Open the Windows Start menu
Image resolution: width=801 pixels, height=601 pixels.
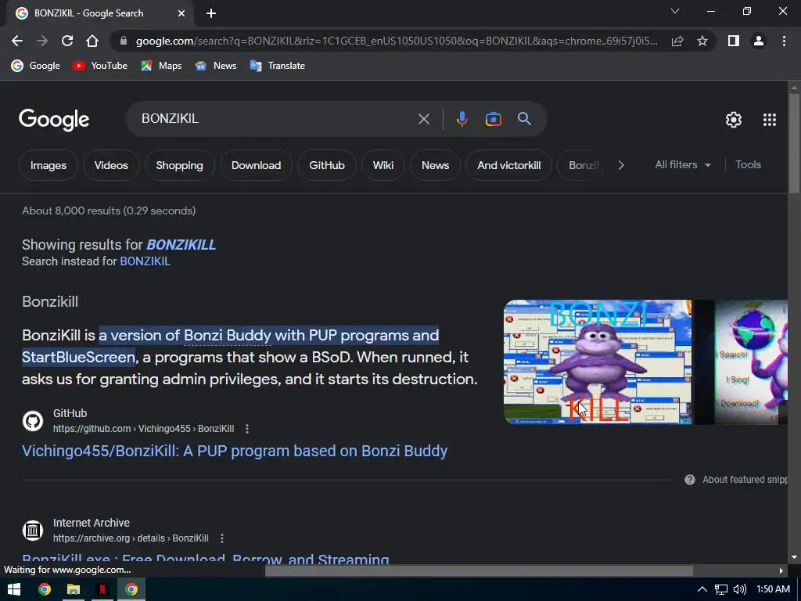tap(14, 589)
